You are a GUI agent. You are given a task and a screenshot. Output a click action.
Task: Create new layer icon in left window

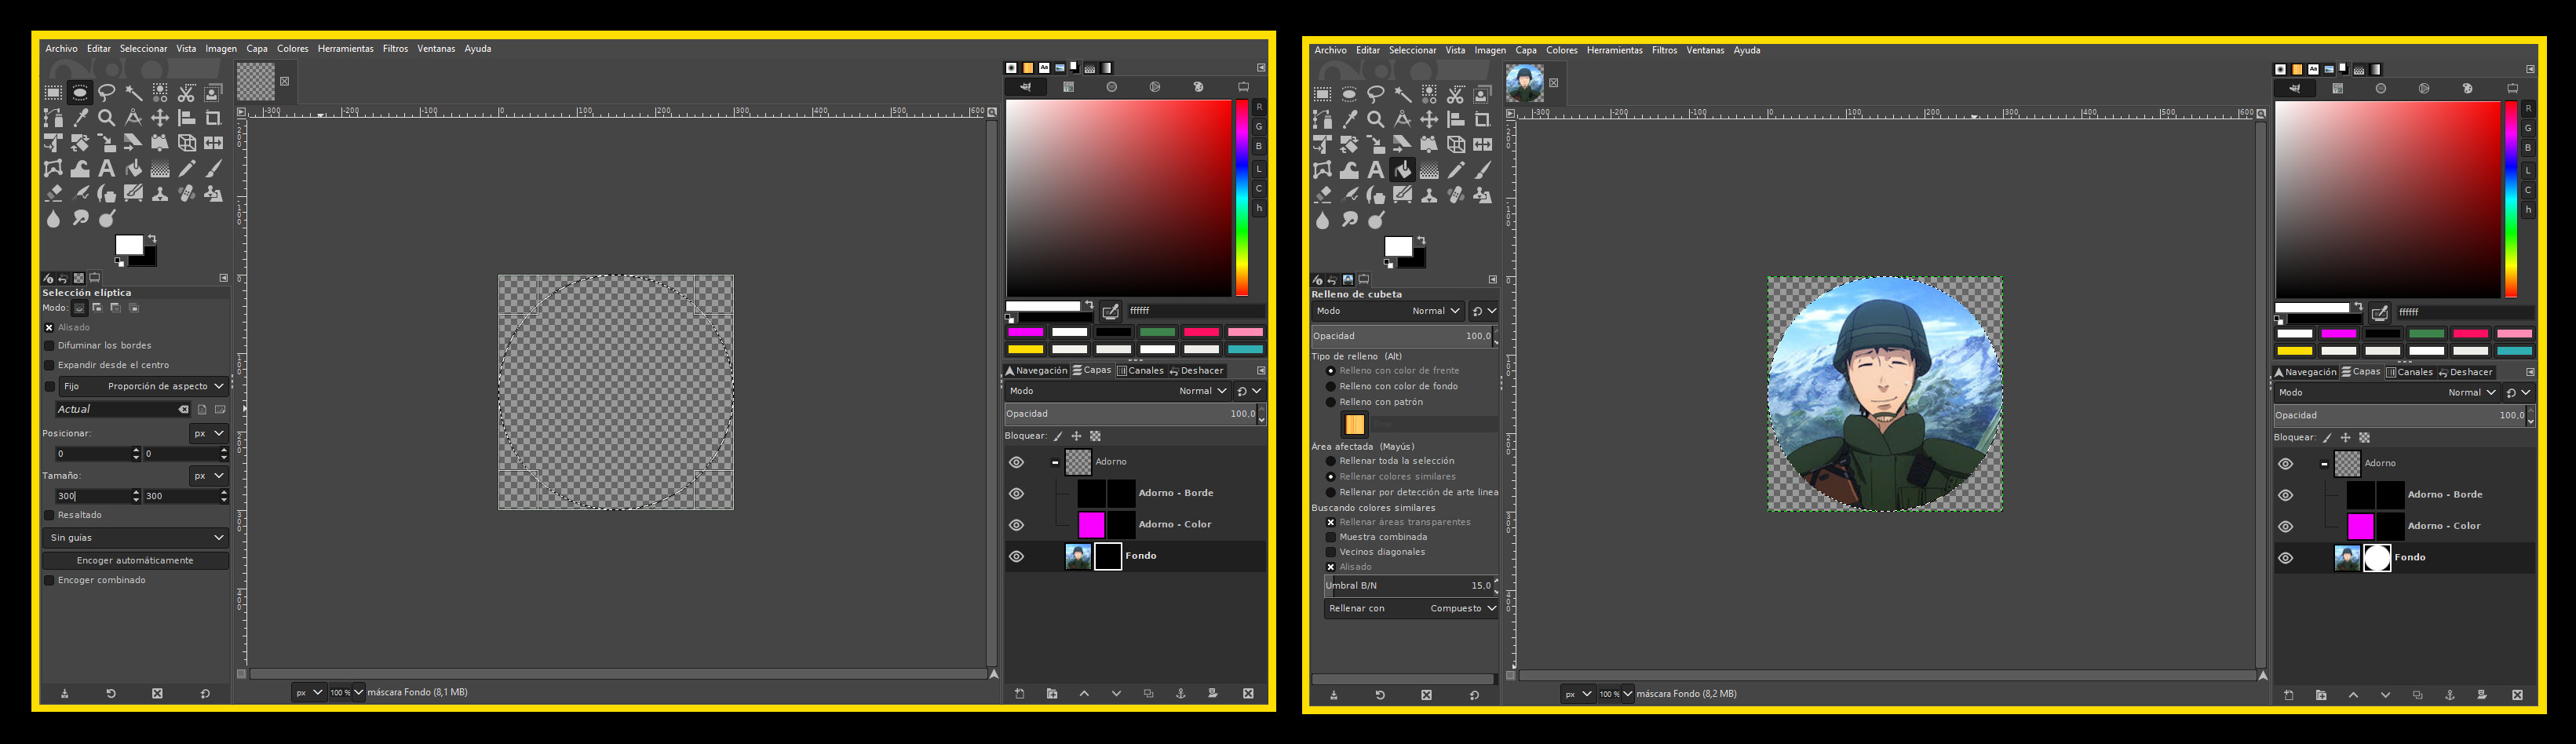click(1020, 693)
